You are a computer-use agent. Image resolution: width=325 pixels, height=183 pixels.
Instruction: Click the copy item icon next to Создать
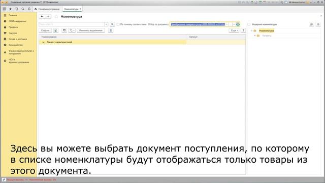(55, 30)
